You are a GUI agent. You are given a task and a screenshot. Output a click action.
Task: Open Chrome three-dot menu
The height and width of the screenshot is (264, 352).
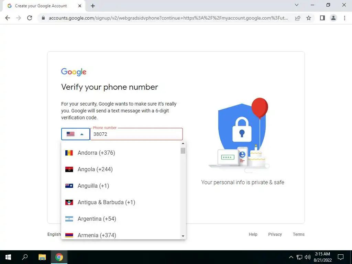click(344, 18)
